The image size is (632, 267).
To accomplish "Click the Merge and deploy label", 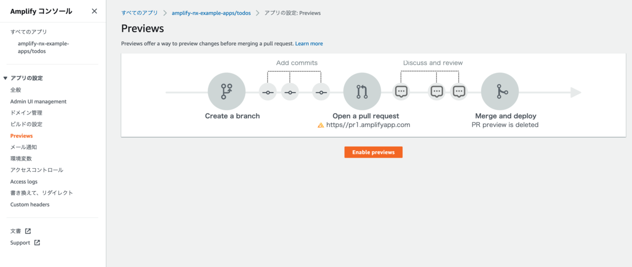I will (506, 116).
